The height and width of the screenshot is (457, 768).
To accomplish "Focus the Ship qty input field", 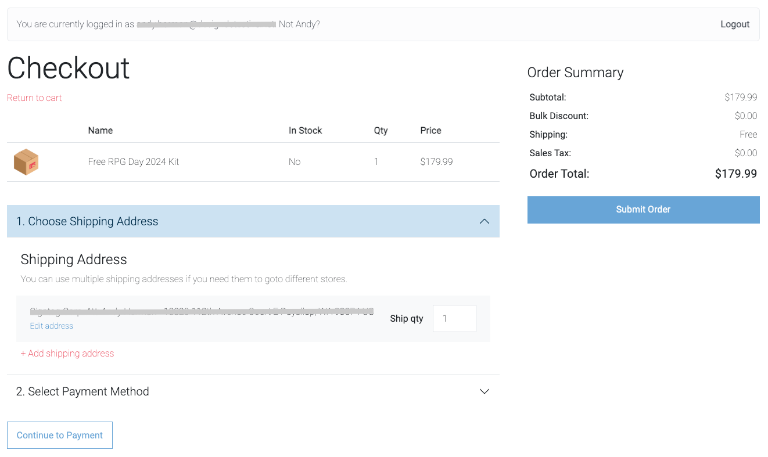I will coord(454,318).
